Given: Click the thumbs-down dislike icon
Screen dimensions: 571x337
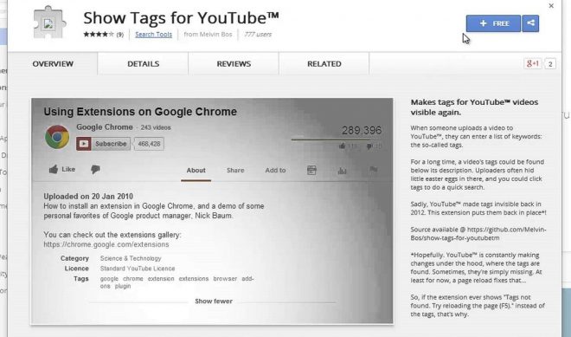Looking at the screenshot, I should pyautogui.click(x=95, y=170).
